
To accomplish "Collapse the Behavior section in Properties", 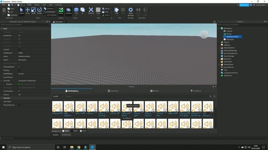I will [x=2, y=98].
